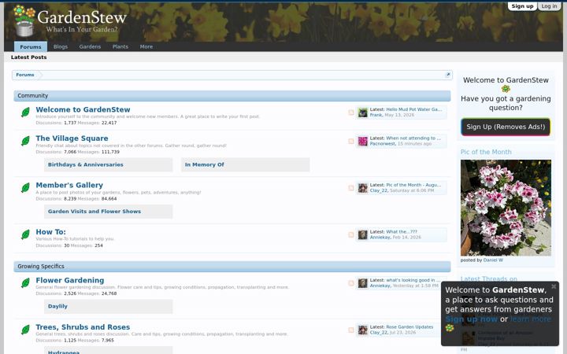The width and height of the screenshot is (567, 354).
Task: Click Anniekay's avatar in Flower Gardening row
Action: coord(363,283)
